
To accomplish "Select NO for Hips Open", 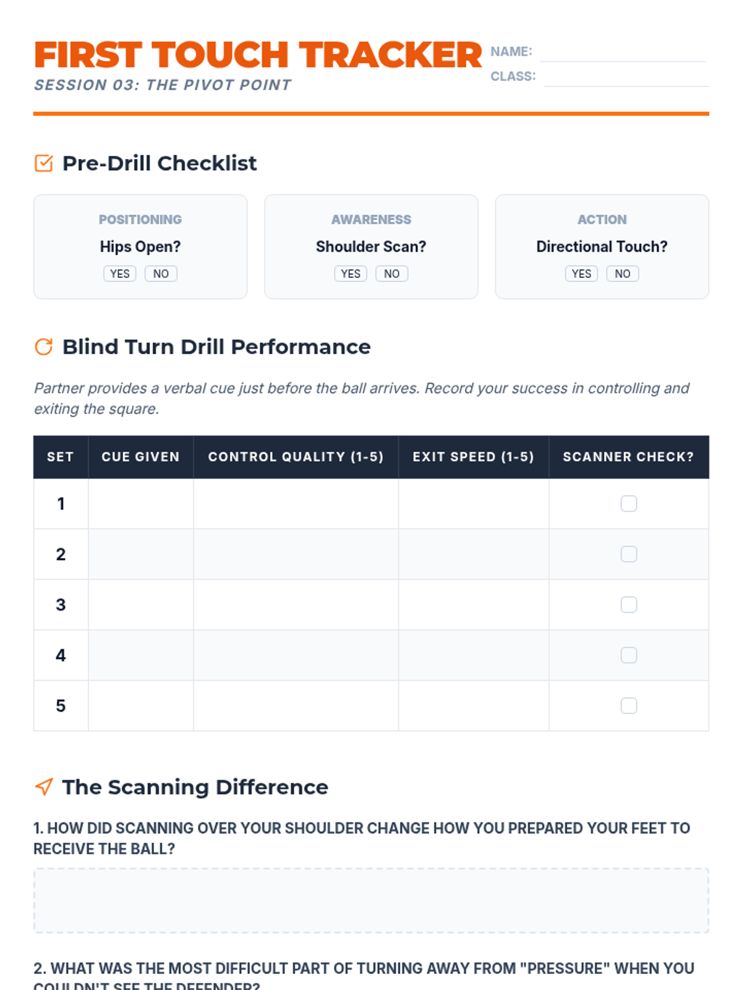I will [161, 273].
